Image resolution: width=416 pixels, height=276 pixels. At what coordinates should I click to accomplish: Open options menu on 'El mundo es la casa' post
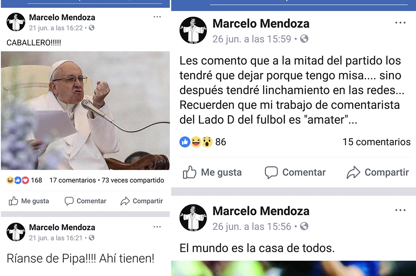[400, 210]
